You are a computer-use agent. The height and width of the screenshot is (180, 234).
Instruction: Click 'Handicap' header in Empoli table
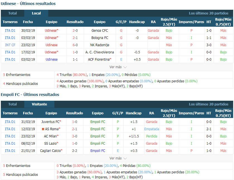pyautogui.click(x=134, y=113)
